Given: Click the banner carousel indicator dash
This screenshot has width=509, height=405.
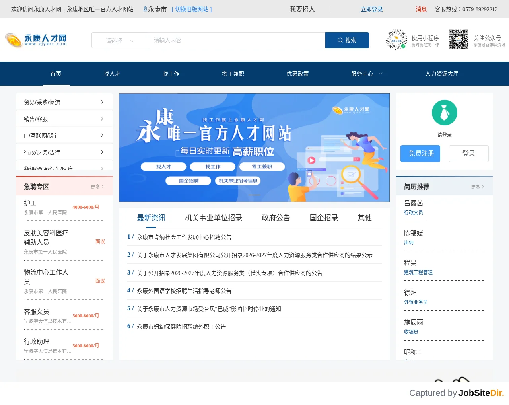Looking at the screenshot, I should (254, 195).
